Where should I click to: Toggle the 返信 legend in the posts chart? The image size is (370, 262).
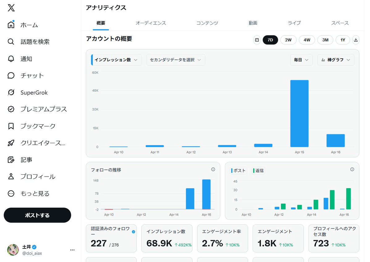[x=258, y=170]
